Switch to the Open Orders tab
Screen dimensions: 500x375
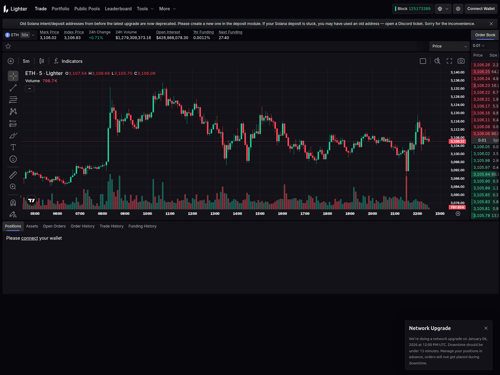tap(54, 226)
